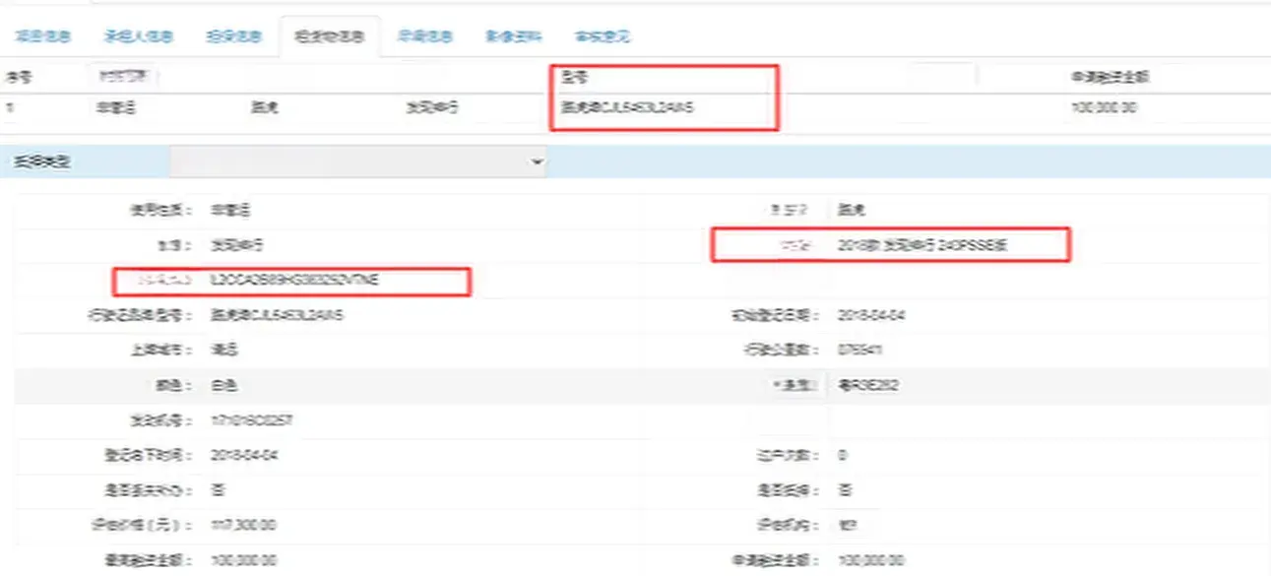
Task: Switch to the 承租人信息 tab
Action: pyautogui.click(x=138, y=37)
